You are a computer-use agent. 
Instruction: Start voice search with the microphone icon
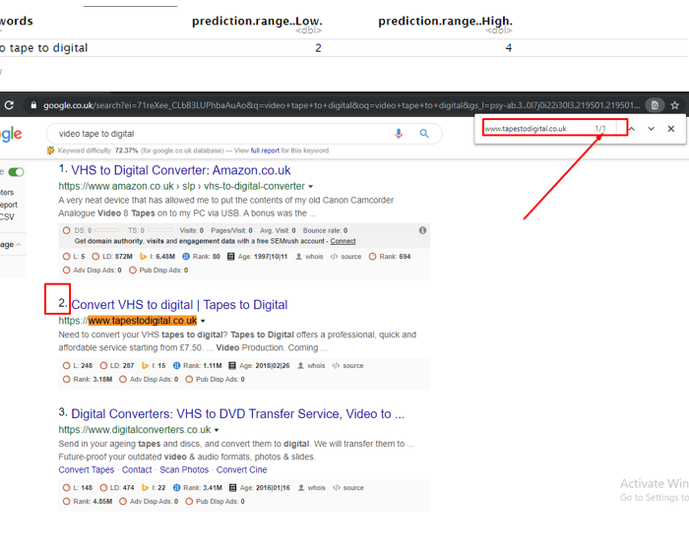399,134
